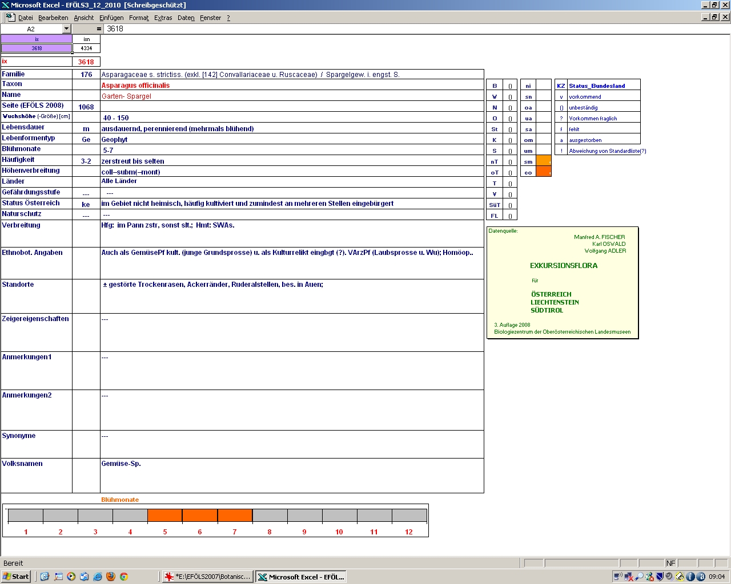
Task: Open the Name Box dropdown arrow beside A2
Action: (x=66, y=29)
